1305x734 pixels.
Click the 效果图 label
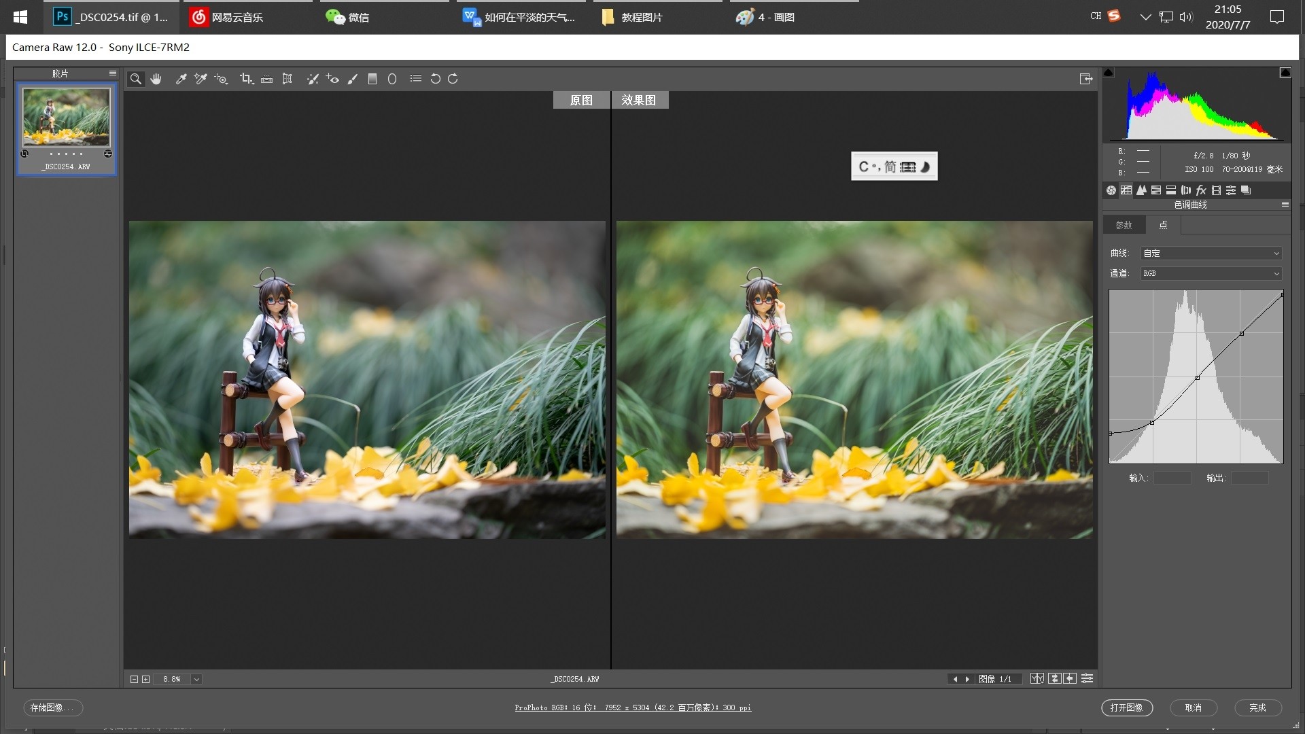pyautogui.click(x=639, y=100)
